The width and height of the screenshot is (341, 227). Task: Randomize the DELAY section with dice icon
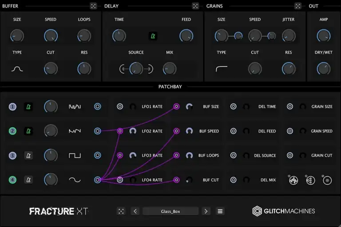[195, 6]
